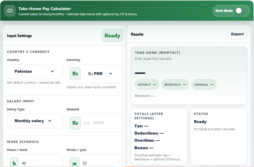
Task: Click the green 'h' hours icon
Action: click(14, 162)
